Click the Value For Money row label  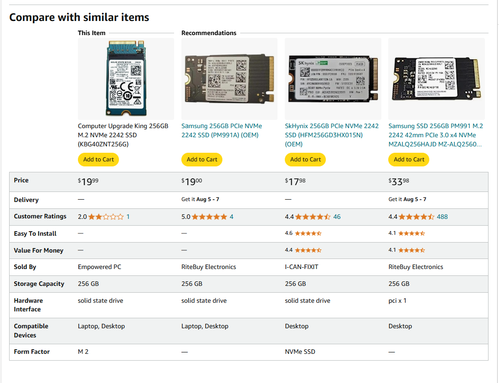[38, 251]
